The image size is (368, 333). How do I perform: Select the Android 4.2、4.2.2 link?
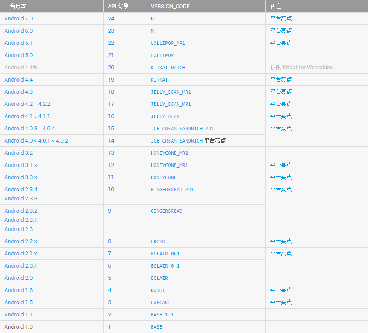(27, 104)
